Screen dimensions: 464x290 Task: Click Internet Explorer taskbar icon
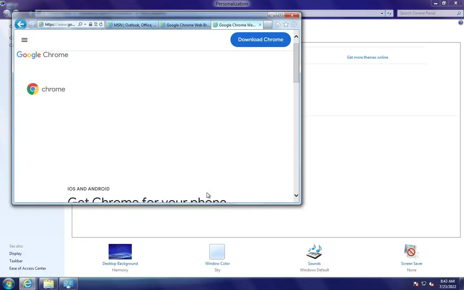point(28,284)
